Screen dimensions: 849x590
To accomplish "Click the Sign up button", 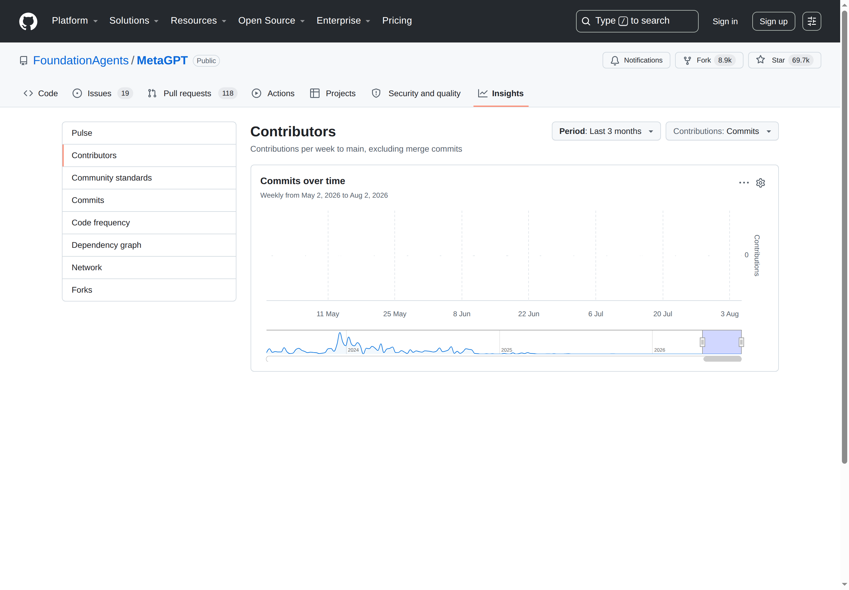I will [x=773, y=22].
